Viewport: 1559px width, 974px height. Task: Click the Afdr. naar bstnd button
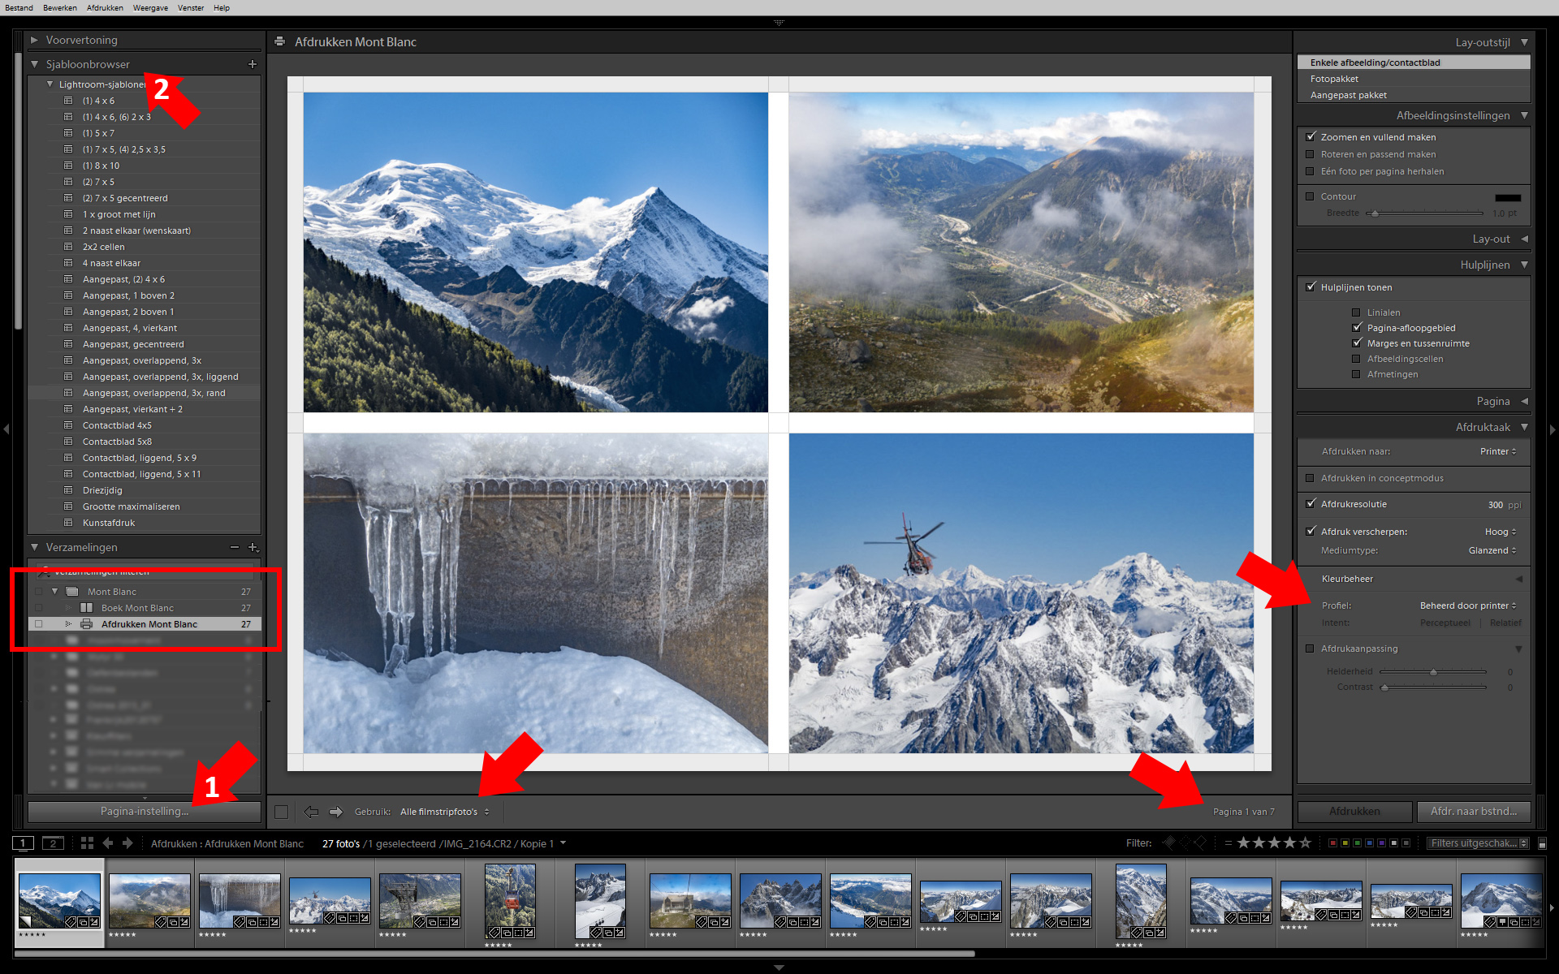pos(1473,811)
